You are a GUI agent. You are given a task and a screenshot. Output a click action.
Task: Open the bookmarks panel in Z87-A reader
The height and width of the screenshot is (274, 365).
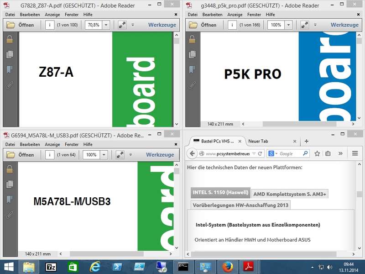pos(10,70)
